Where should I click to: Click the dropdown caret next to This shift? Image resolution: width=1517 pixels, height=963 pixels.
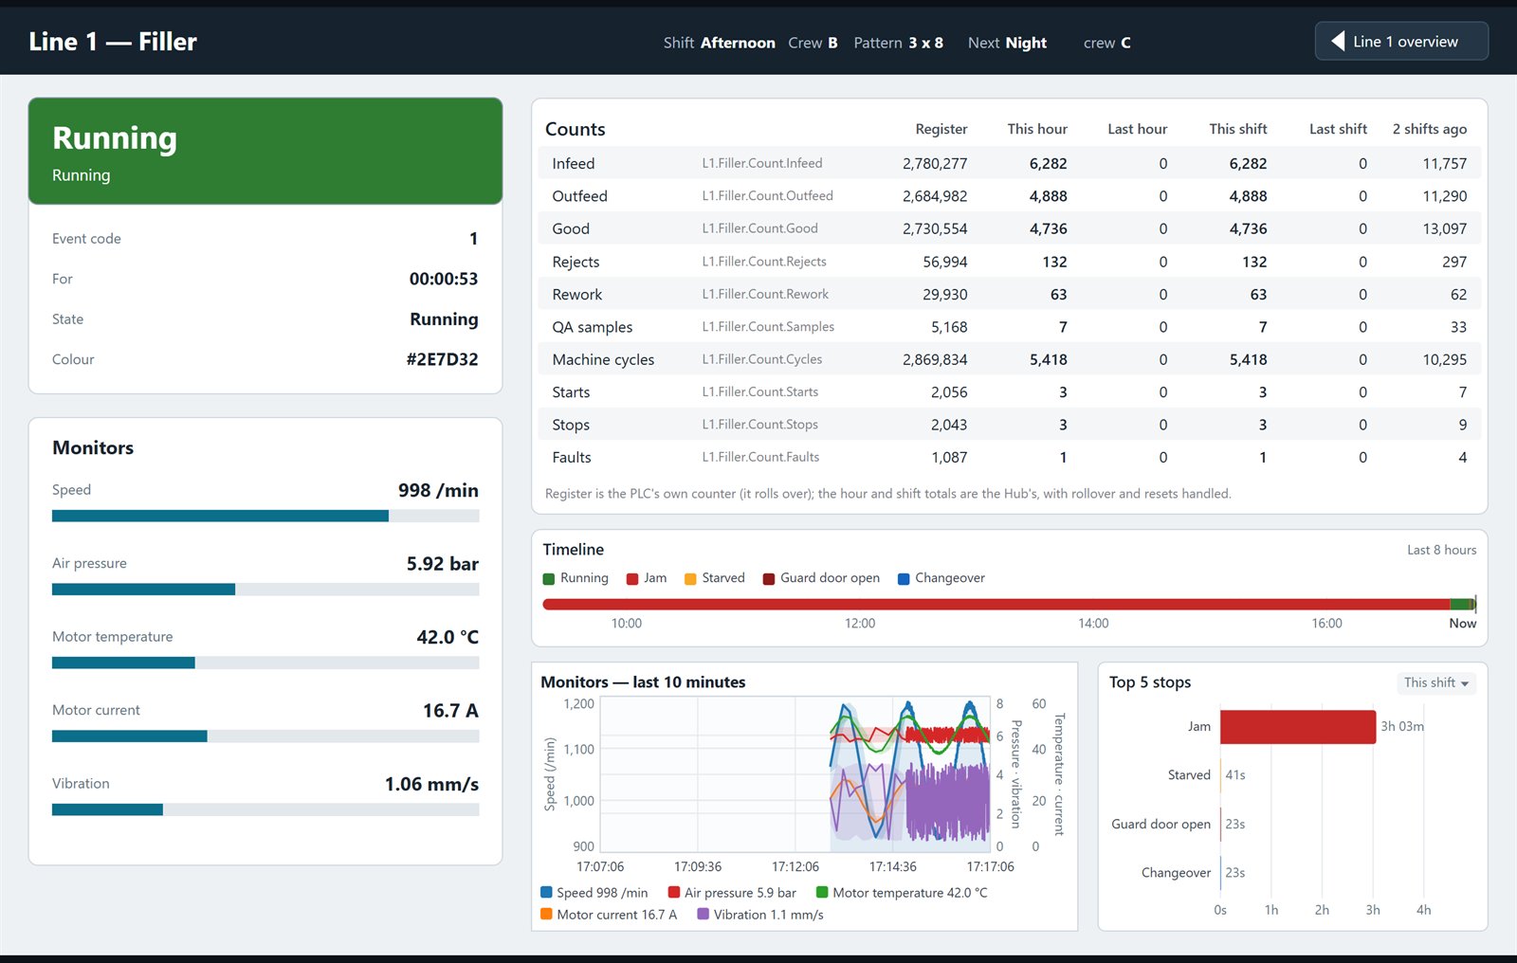[x=1465, y=683]
